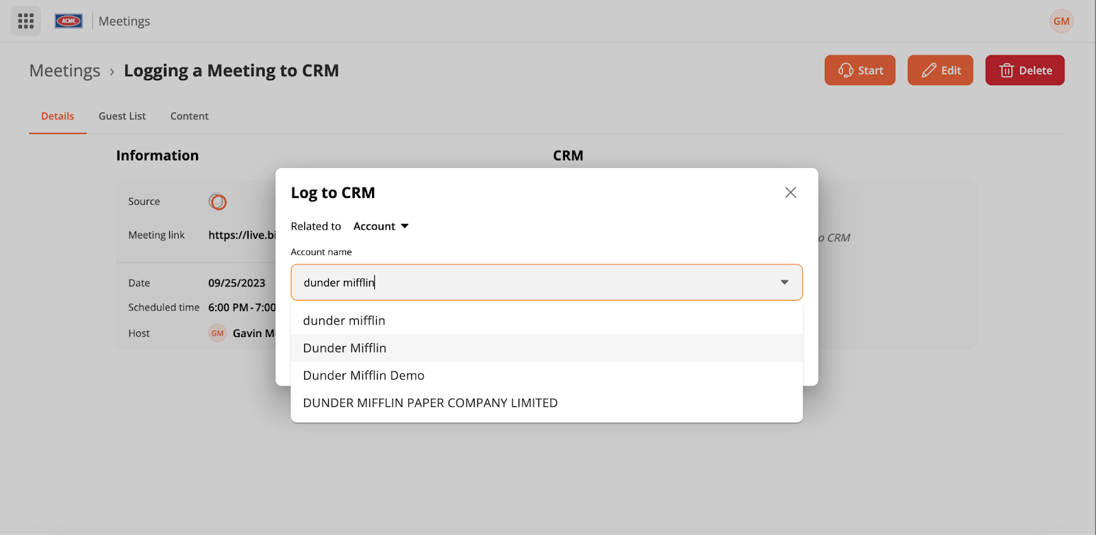Open the app launcher grid icon

(26, 21)
